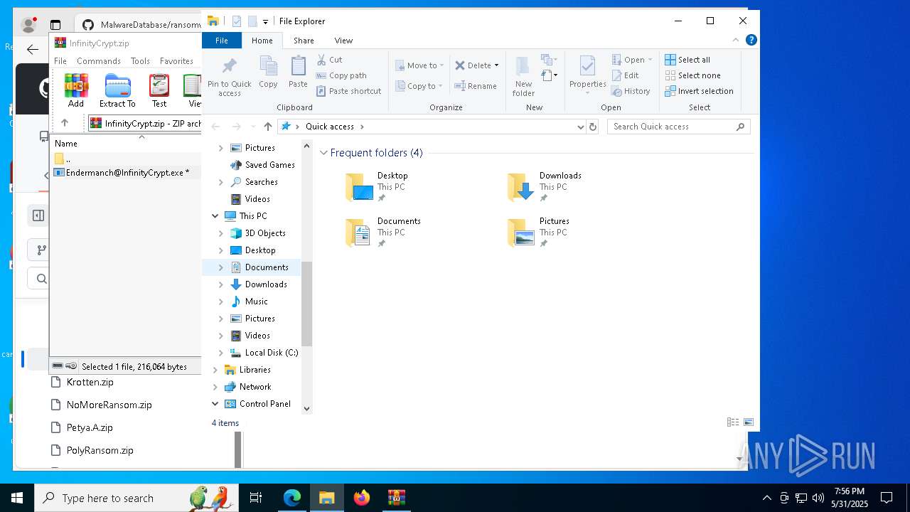Image resolution: width=910 pixels, height=512 pixels.
Task: Open Microsoft Edge from taskbar
Action: pos(292,498)
